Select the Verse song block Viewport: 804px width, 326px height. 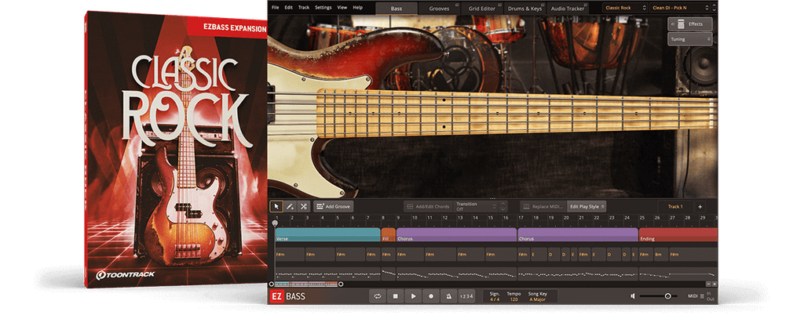pos(327,235)
